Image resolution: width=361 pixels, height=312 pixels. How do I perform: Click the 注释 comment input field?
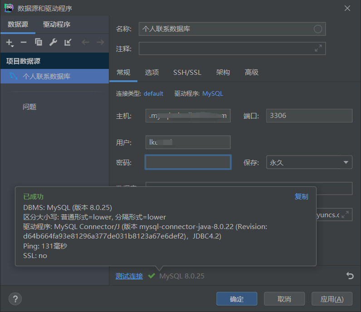click(232, 49)
